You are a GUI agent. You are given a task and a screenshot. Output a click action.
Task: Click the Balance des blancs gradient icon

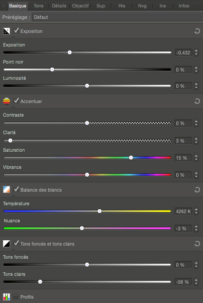(7, 190)
